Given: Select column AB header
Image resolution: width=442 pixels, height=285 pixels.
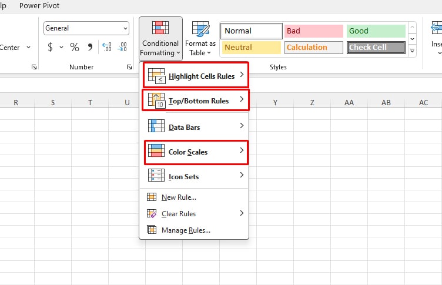Looking at the screenshot, I should point(386,103).
